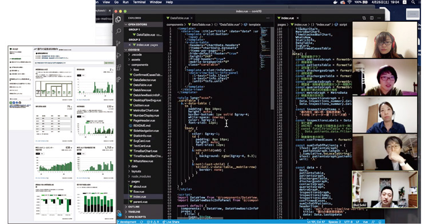Open README.md from the explorer
Viewport: 429px width, 224px height.
142,126
